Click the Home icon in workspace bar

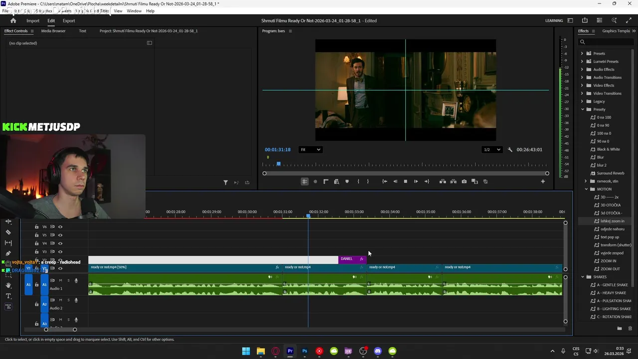13,20
